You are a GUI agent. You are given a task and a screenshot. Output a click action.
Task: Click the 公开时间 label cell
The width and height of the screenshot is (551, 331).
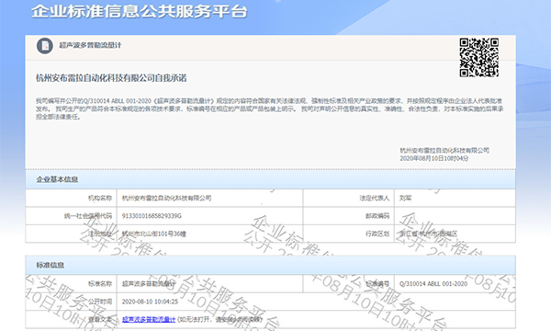(x=71, y=302)
